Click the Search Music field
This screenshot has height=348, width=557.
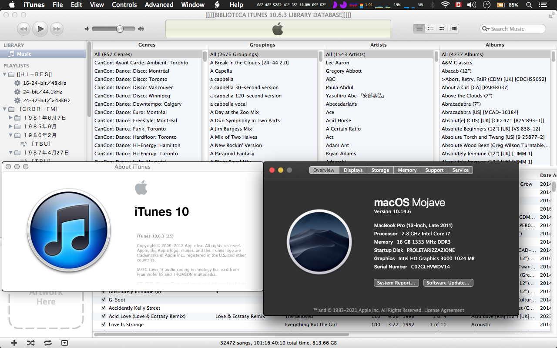pos(513,29)
